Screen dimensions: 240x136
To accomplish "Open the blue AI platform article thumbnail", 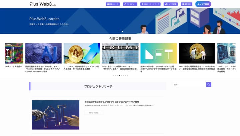I will click(43, 53).
